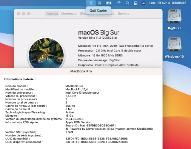Select the UDID d'approvisionnement value
The image size is (191, 149).
pyautogui.click(x=96, y=142)
